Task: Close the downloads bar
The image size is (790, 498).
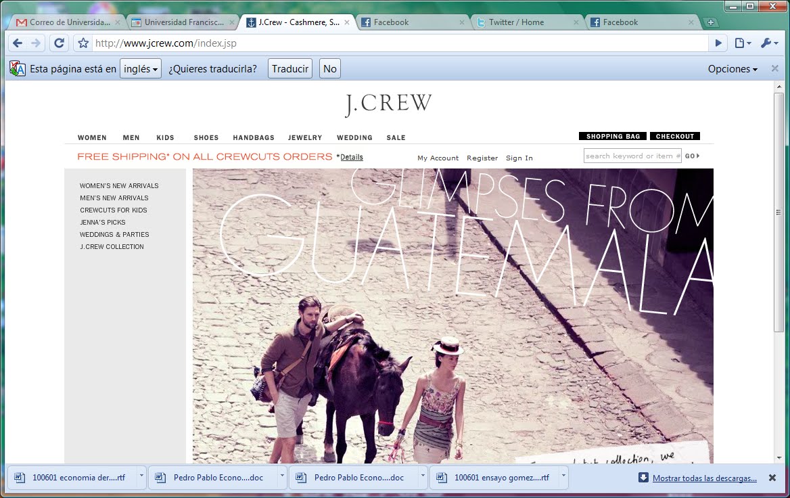Action: pos(772,477)
